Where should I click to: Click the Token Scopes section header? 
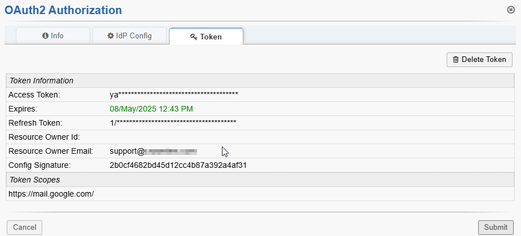[x=35, y=180]
